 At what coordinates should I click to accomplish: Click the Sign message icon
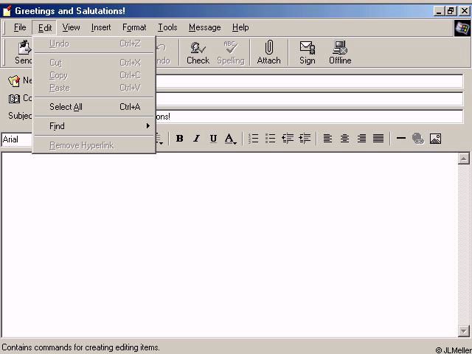coord(307,52)
